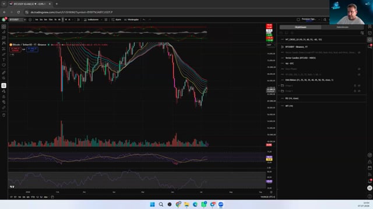Open the Indikatoren menu

[92, 20]
